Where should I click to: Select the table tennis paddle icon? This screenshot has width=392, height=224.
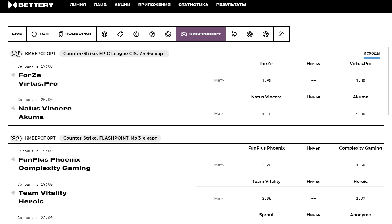pyautogui.click(x=234, y=34)
